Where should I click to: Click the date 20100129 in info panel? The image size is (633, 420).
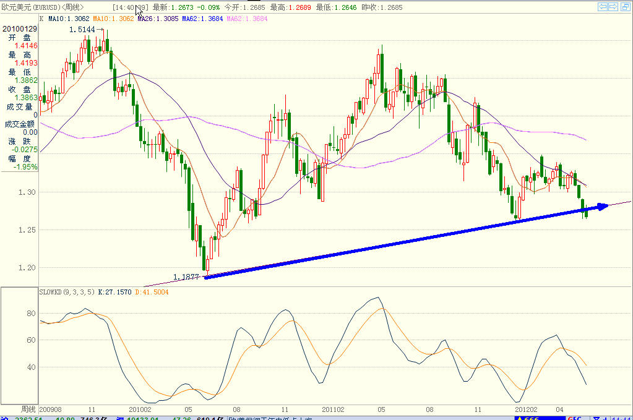19,29
